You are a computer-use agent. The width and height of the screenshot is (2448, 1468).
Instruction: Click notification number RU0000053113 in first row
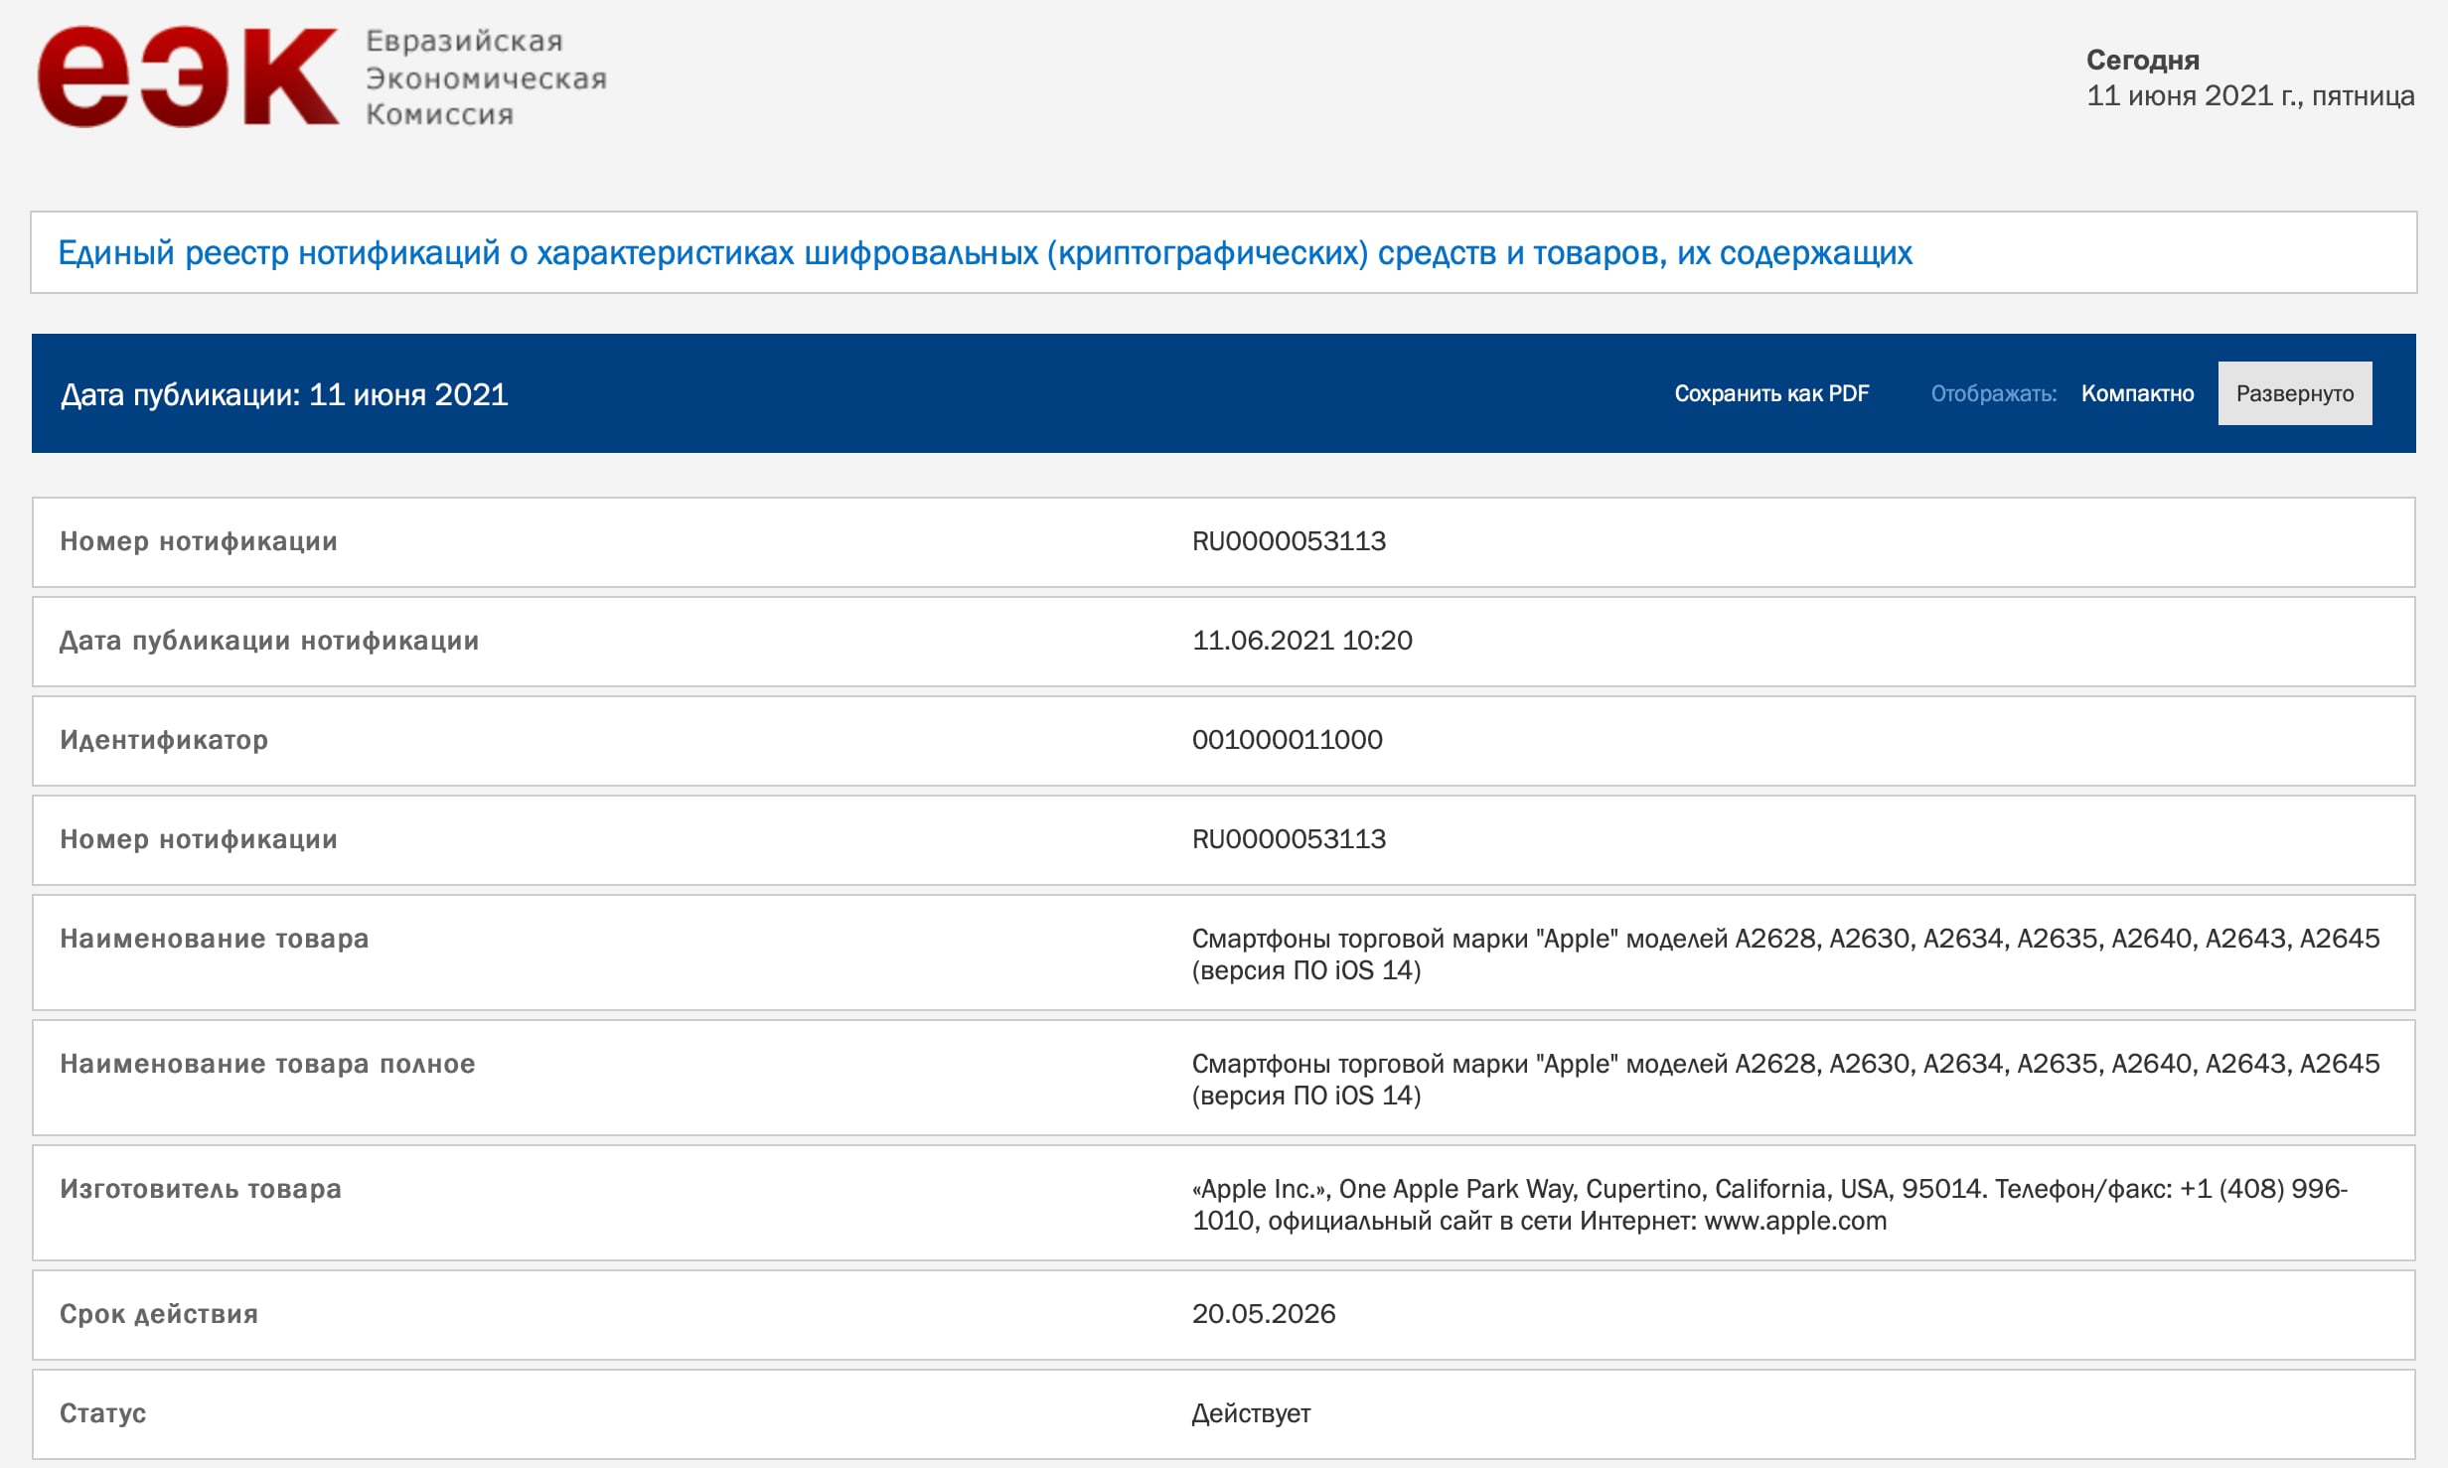[x=1288, y=541]
